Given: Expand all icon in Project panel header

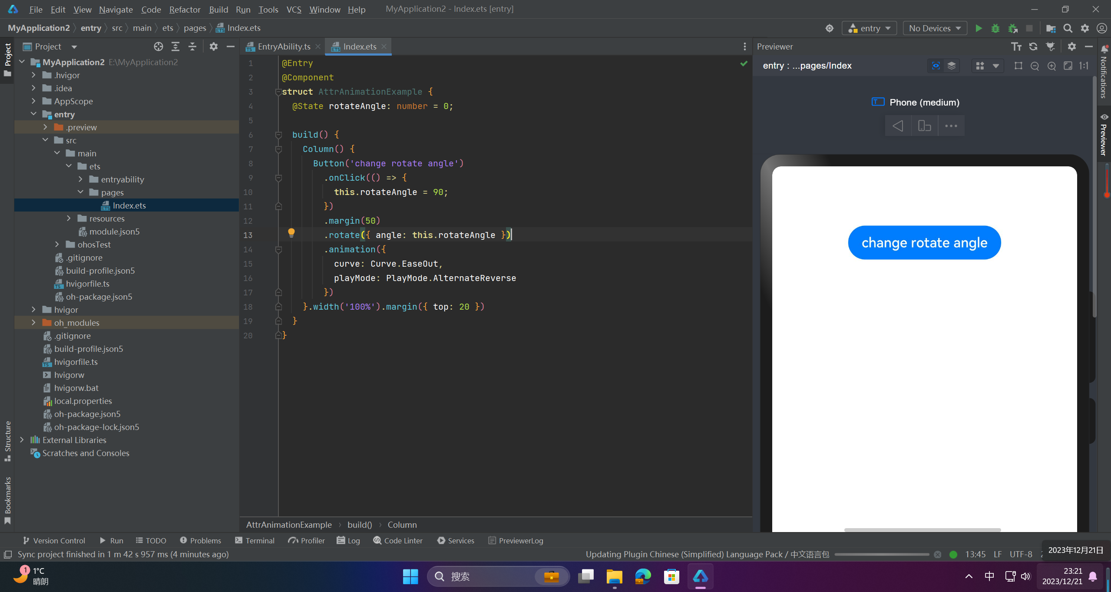Looking at the screenshot, I should 175,46.
